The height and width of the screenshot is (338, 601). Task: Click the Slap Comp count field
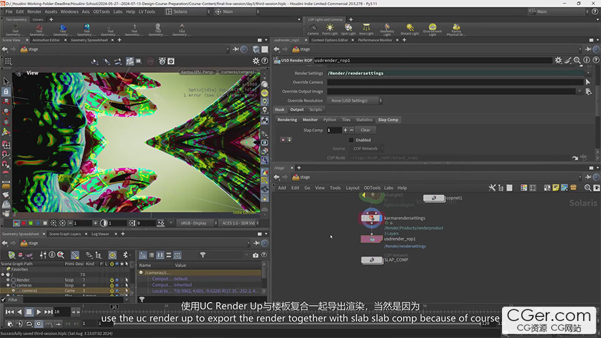(x=334, y=130)
